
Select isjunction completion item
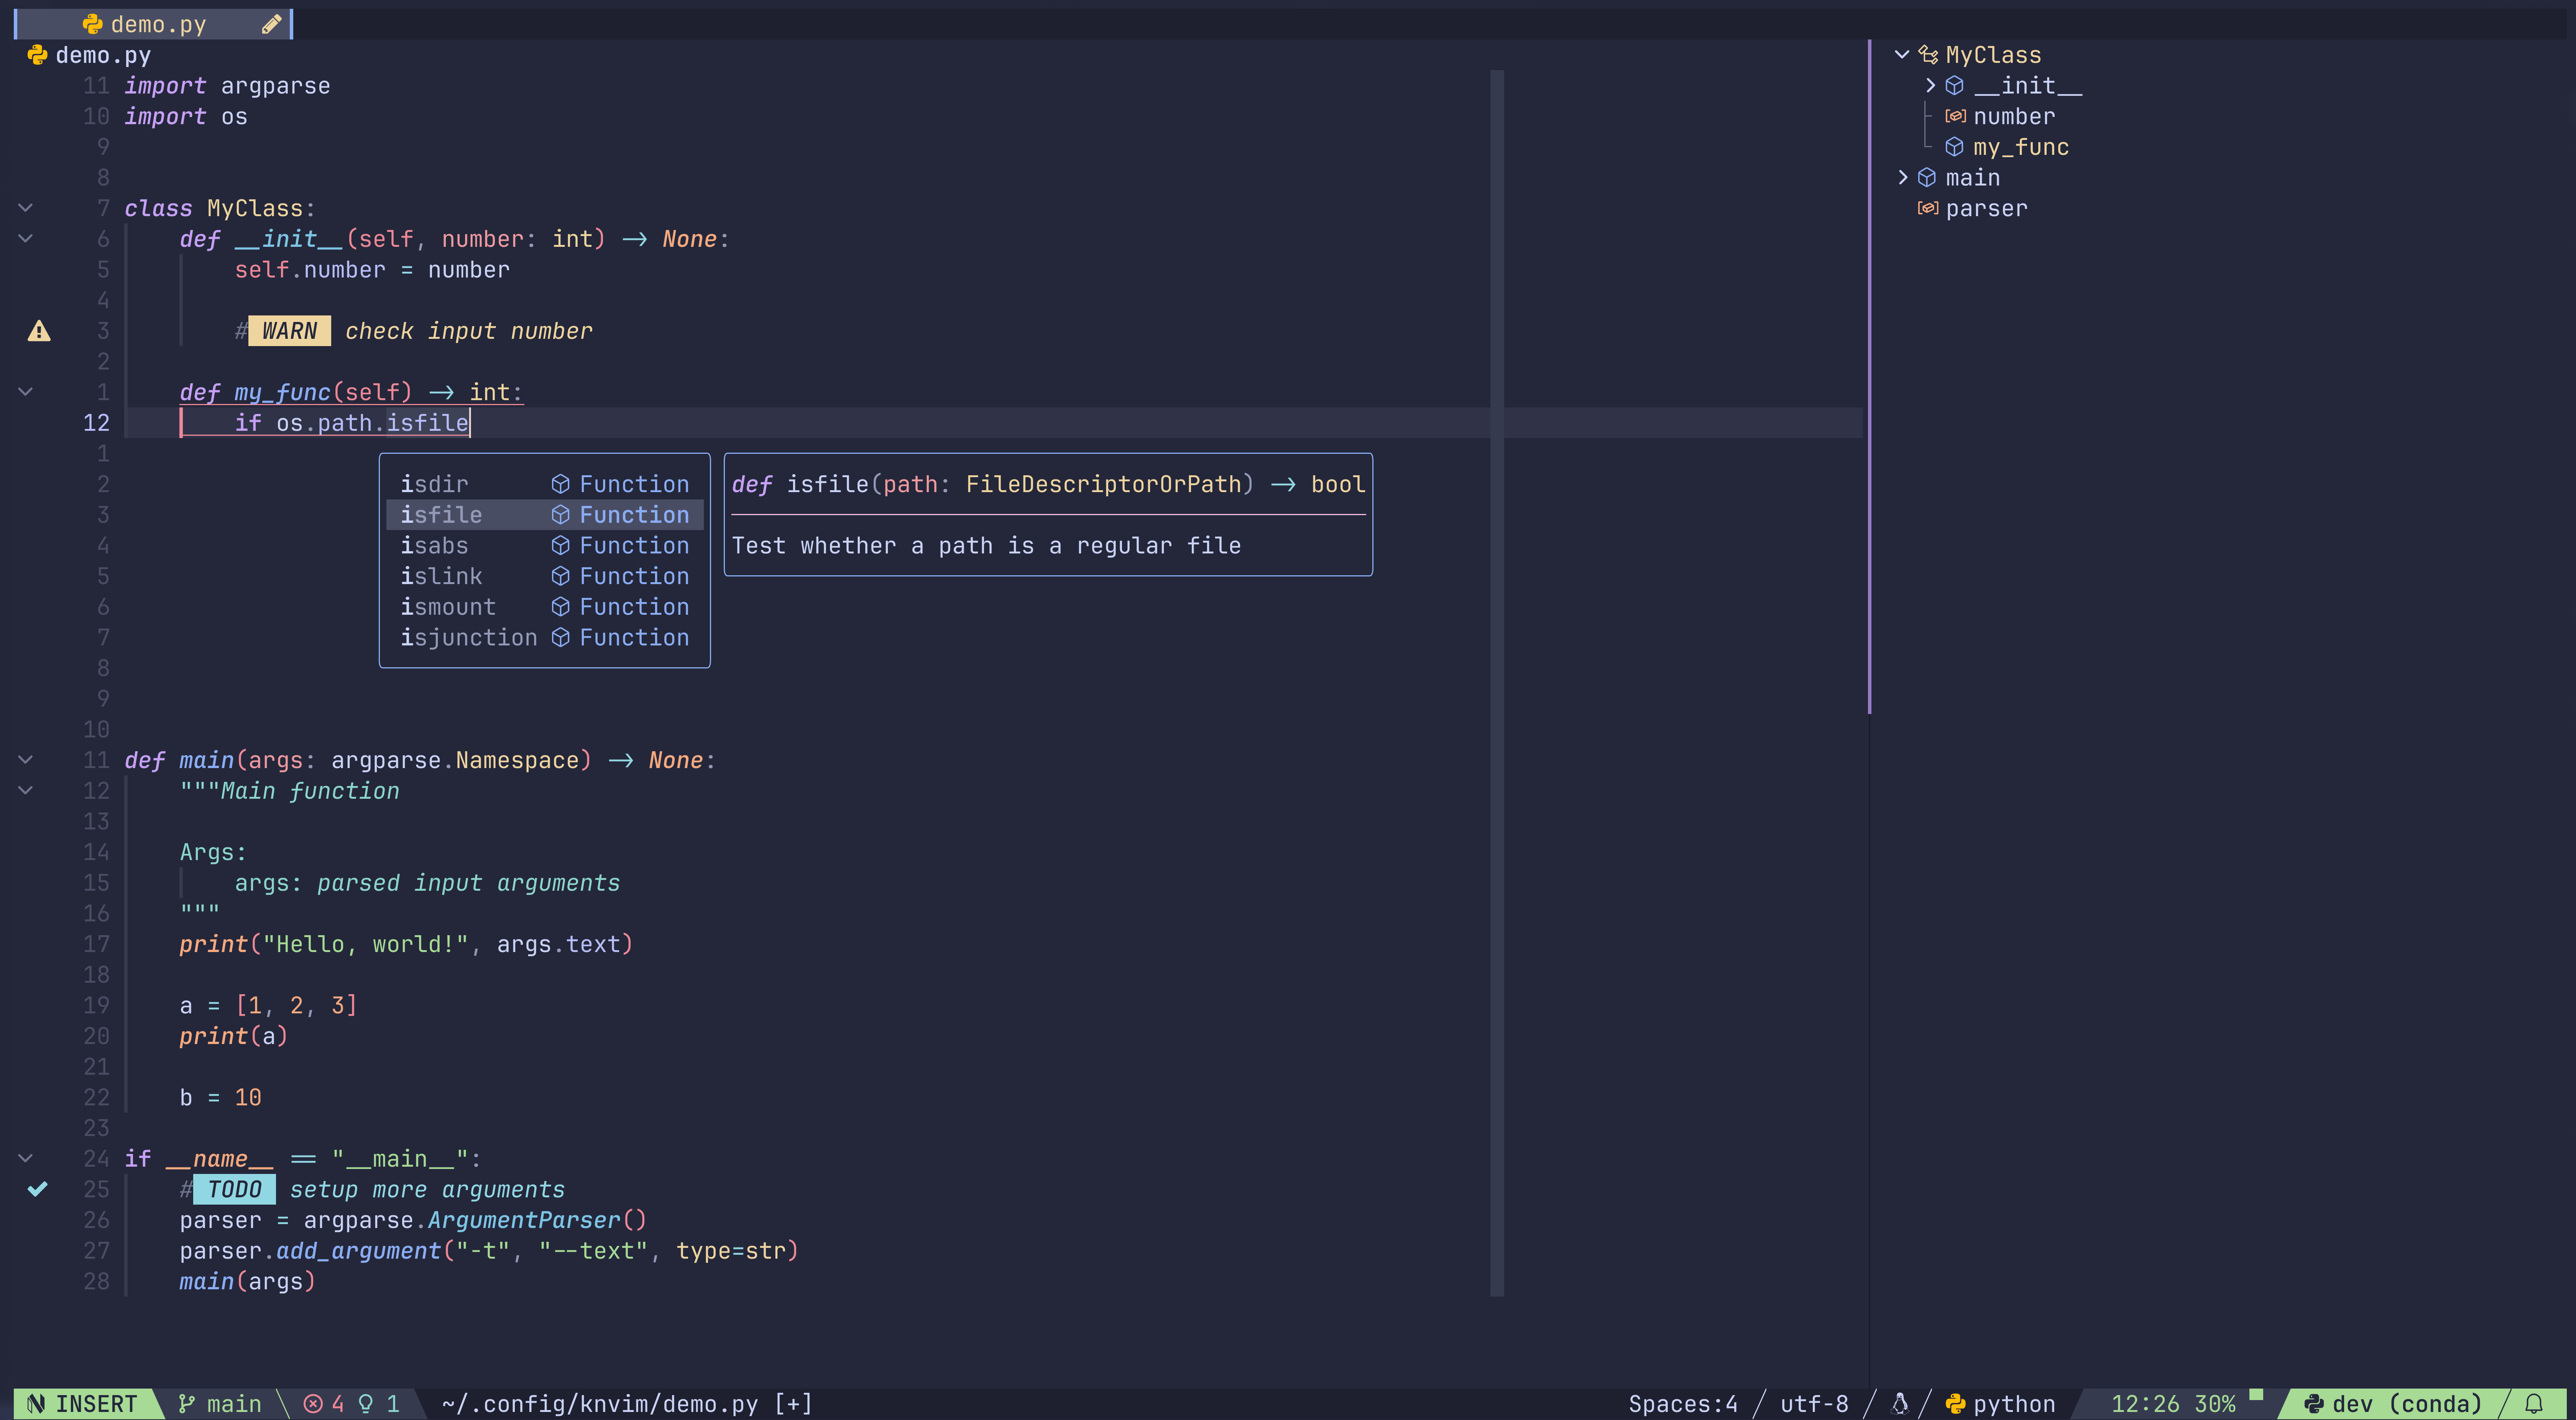(x=545, y=637)
